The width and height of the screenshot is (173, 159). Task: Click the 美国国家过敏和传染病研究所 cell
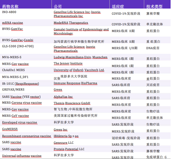pos(76,116)
